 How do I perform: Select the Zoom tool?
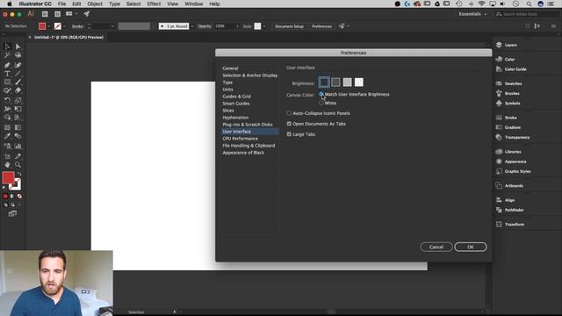18,165
